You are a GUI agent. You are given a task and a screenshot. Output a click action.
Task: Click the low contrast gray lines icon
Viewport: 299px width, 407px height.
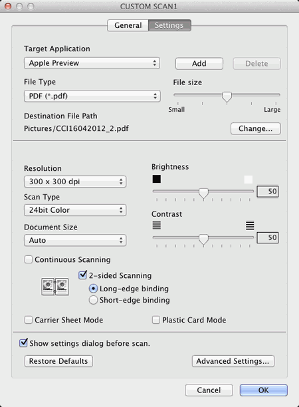point(157,225)
